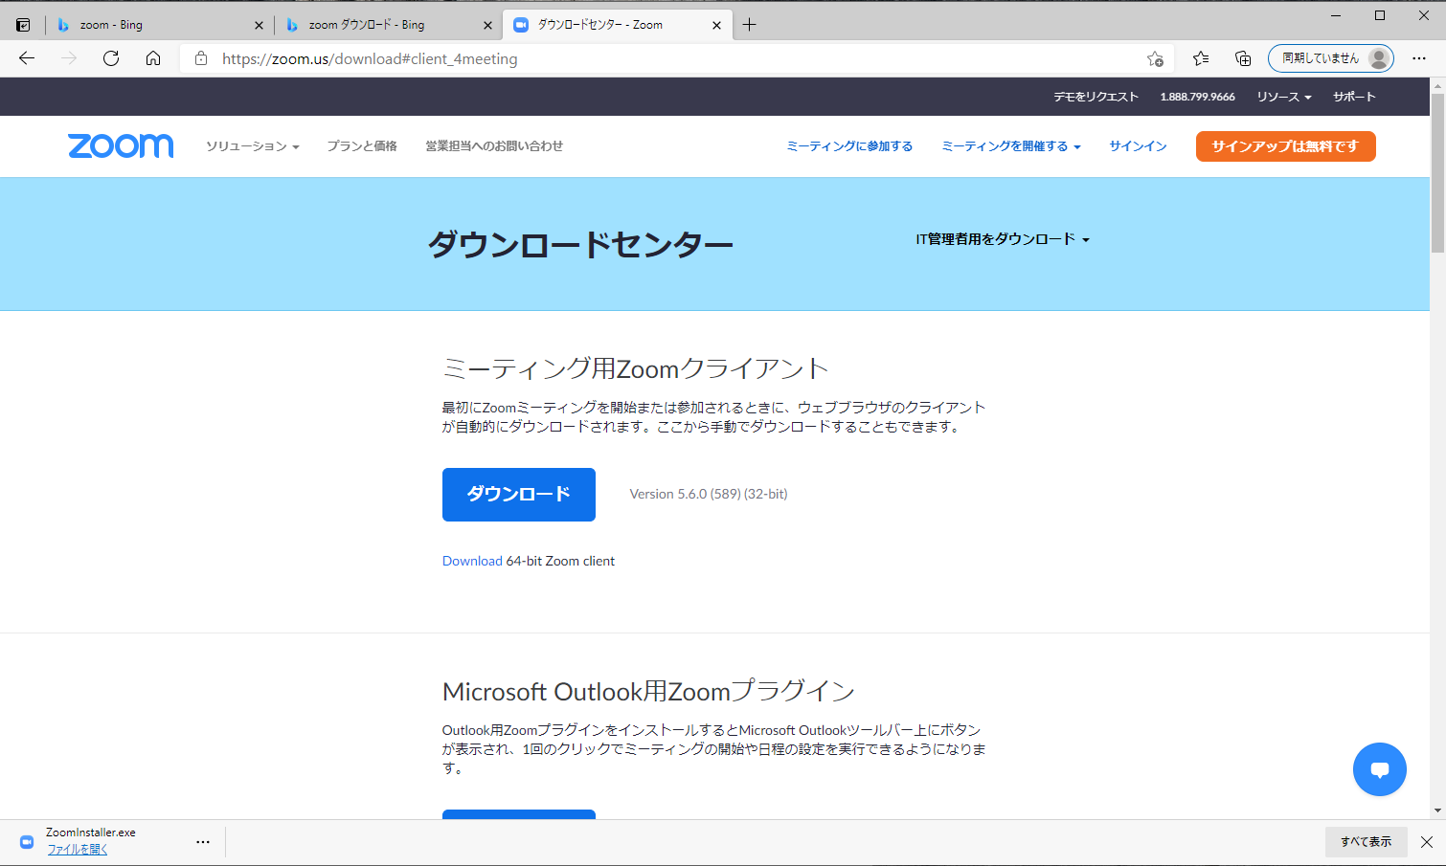
Task: Click サインアップは無料です button
Action: click(1285, 146)
